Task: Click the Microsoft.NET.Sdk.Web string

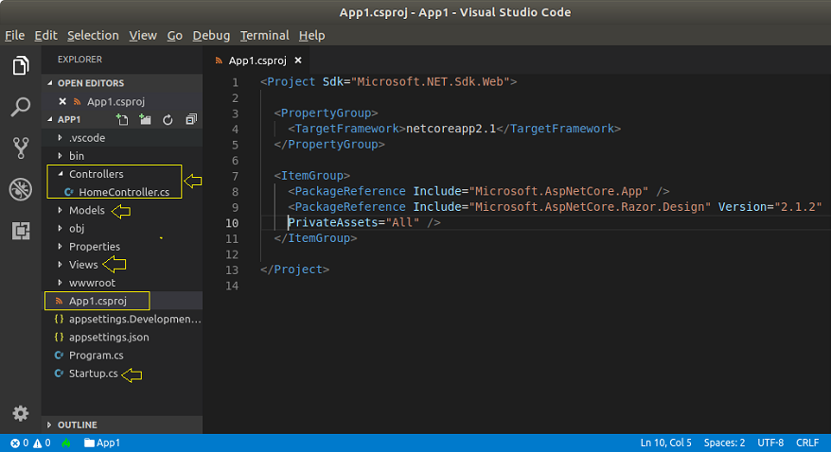Action: pyautogui.click(x=430, y=81)
